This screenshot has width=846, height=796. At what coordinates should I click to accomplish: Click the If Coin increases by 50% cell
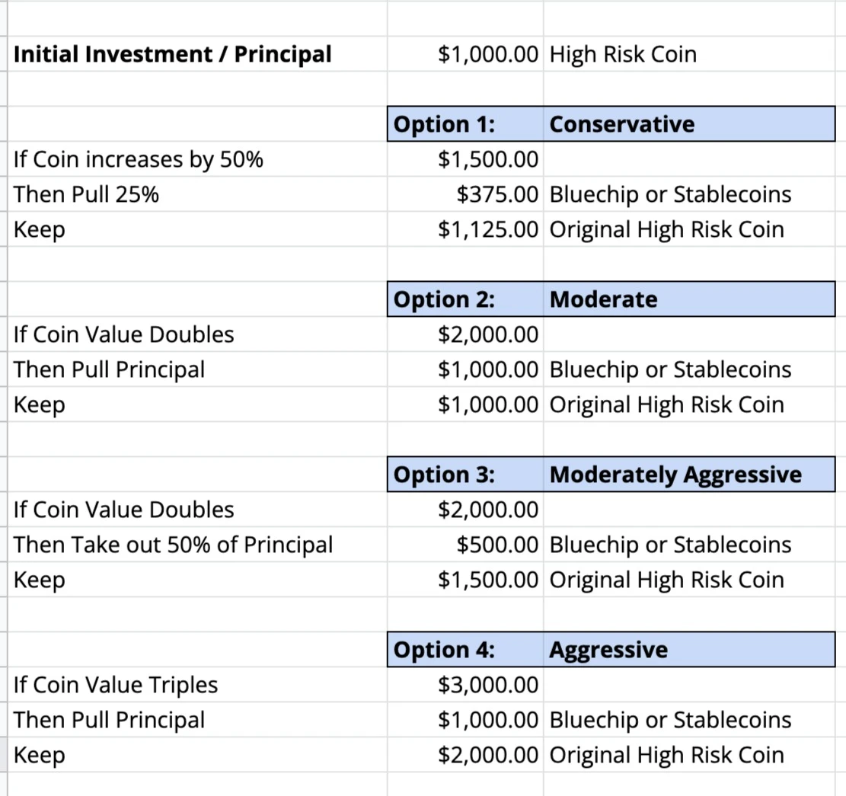[197, 159]
